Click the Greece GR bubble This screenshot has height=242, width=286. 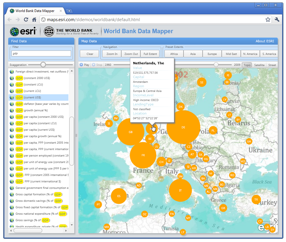[223, 208]
